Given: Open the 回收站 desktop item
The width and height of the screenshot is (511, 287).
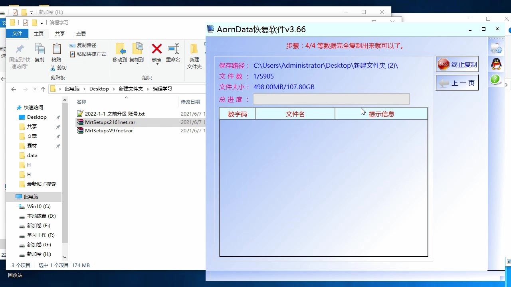Looking at the screenshot, I should click(15, 275).
